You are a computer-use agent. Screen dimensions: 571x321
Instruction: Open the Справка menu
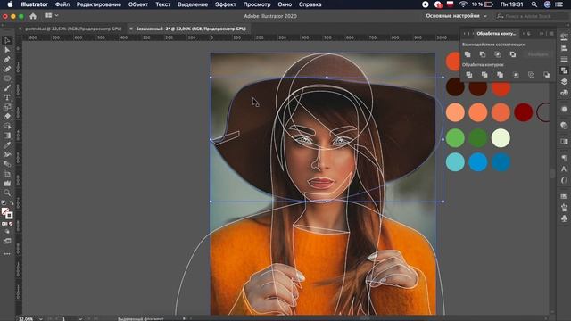(x=310, y=4)
